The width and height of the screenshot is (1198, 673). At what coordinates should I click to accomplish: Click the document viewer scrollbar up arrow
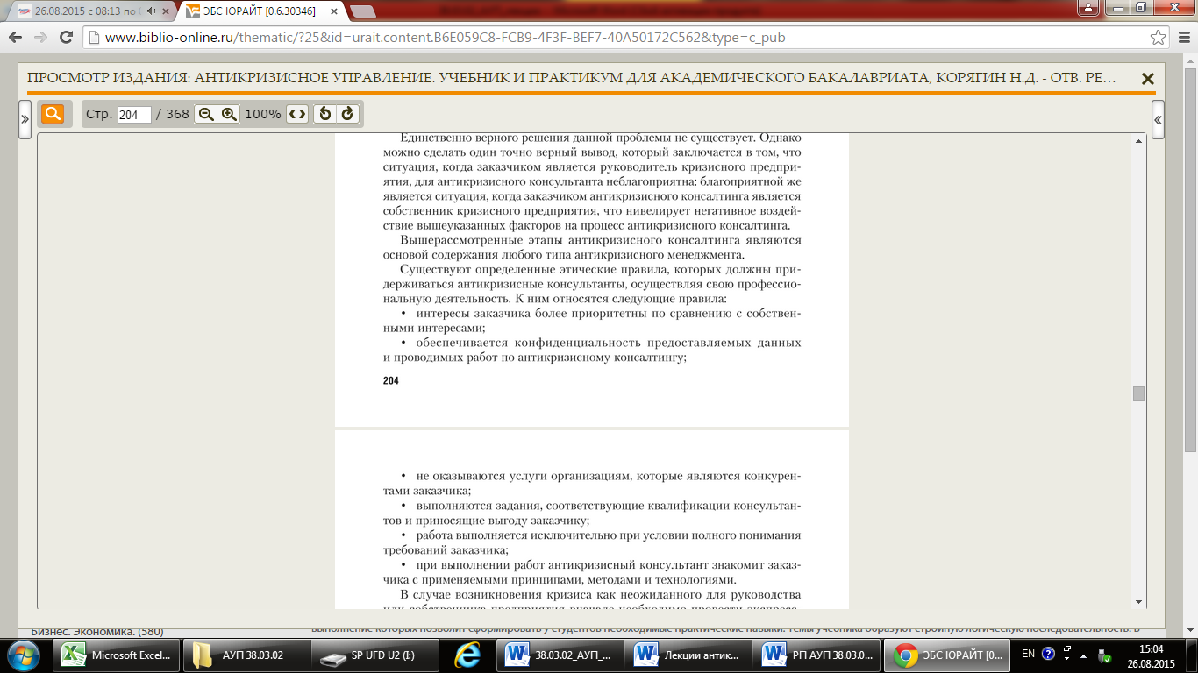pyautogui.click(x=1139, y=140)
